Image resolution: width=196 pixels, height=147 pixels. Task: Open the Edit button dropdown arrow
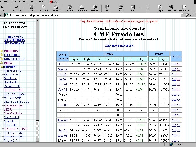[140, 8]
